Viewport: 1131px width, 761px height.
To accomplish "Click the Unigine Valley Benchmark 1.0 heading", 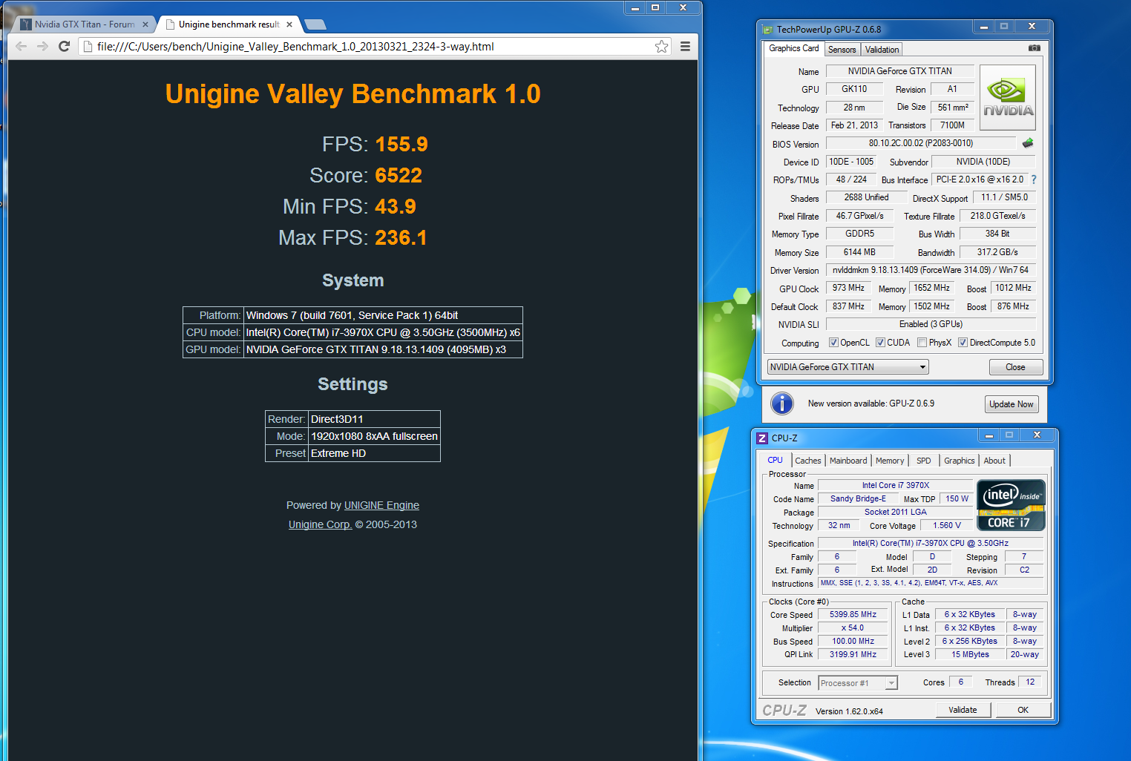I will pos(353,94).
